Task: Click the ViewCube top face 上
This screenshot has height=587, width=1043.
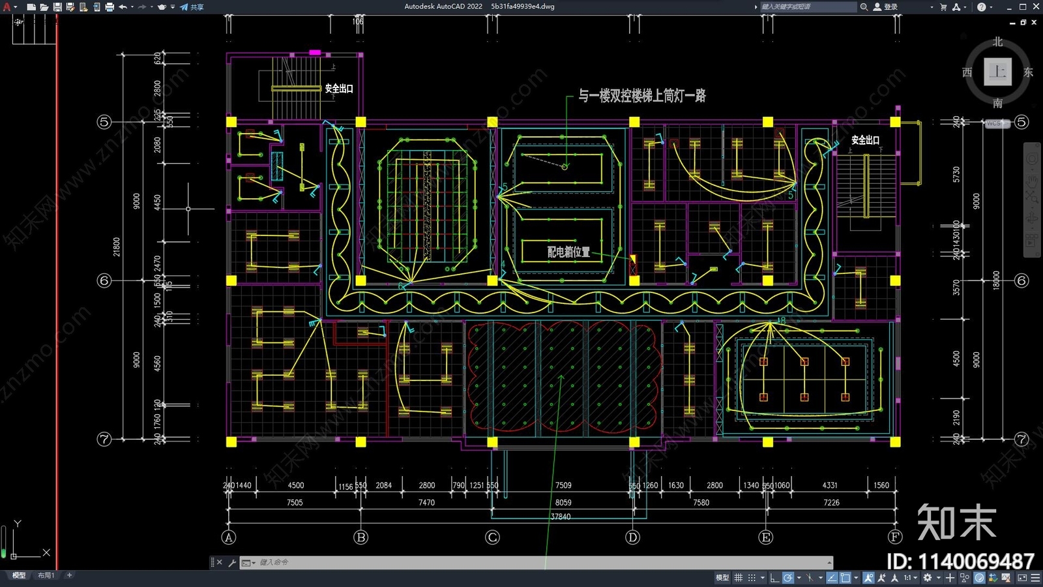Action: coord(997,72)
